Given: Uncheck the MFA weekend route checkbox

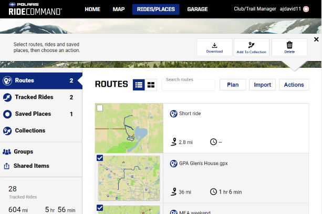Looking at the screenshot, I should click(100, 208).
